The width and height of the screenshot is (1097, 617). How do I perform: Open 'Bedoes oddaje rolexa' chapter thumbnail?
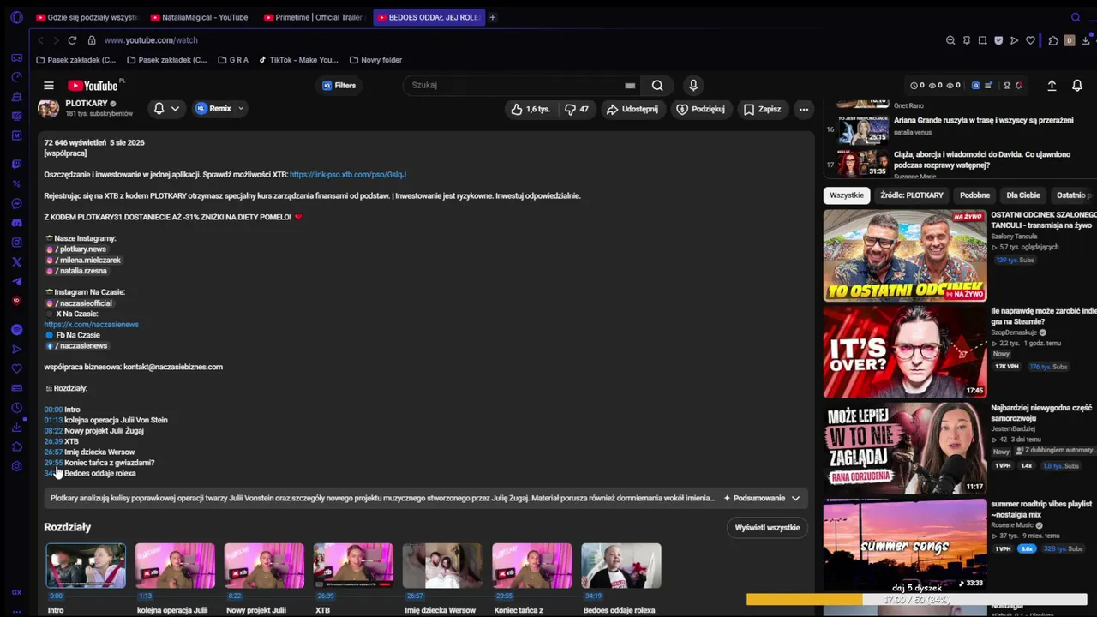621,566
